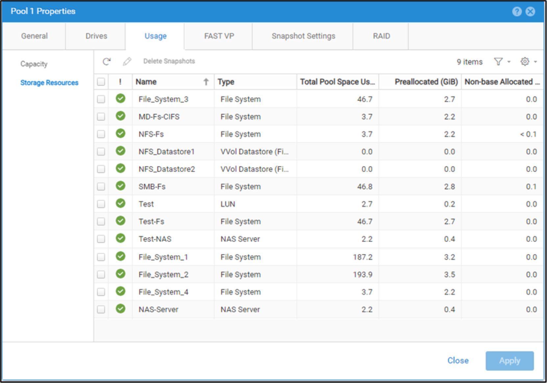Open the gear column settings icon

[x=525, y=61]
